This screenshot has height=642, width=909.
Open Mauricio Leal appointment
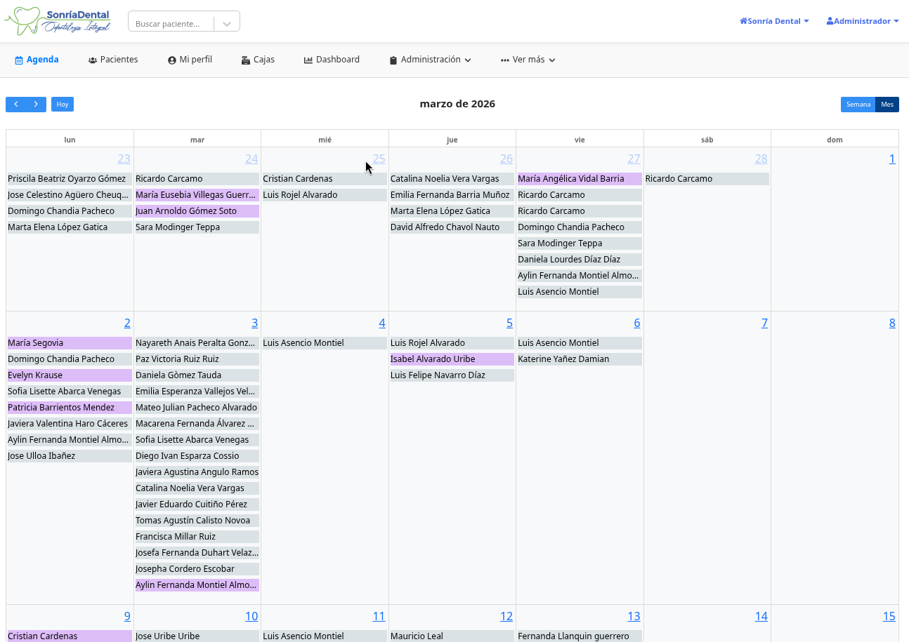pos(452,636)
